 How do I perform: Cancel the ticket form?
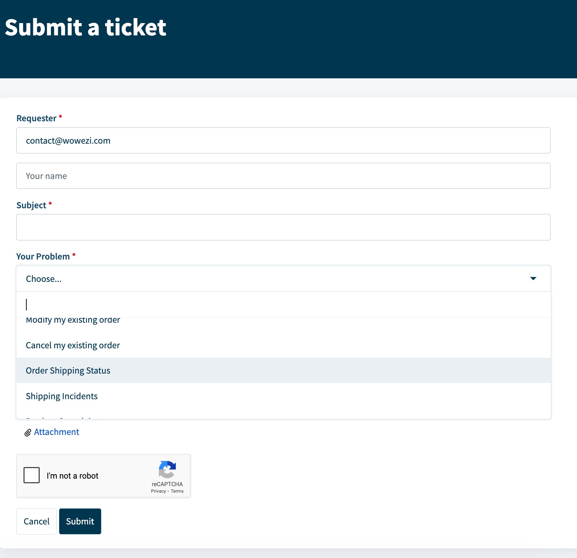pyautogui.click(x=36, y=521)
